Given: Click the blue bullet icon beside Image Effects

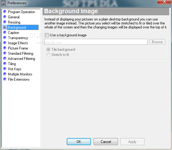Looking at the screenshot, I should click(5, 43).
